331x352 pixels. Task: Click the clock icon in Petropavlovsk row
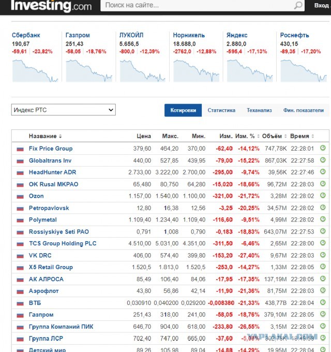pos(323,207)
